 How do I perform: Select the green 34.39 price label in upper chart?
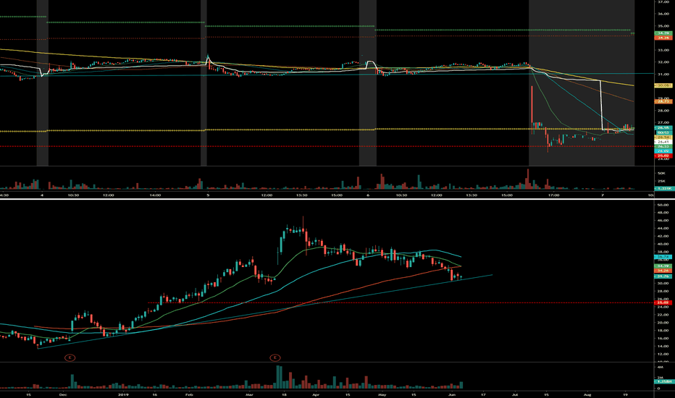coord(663,33)
